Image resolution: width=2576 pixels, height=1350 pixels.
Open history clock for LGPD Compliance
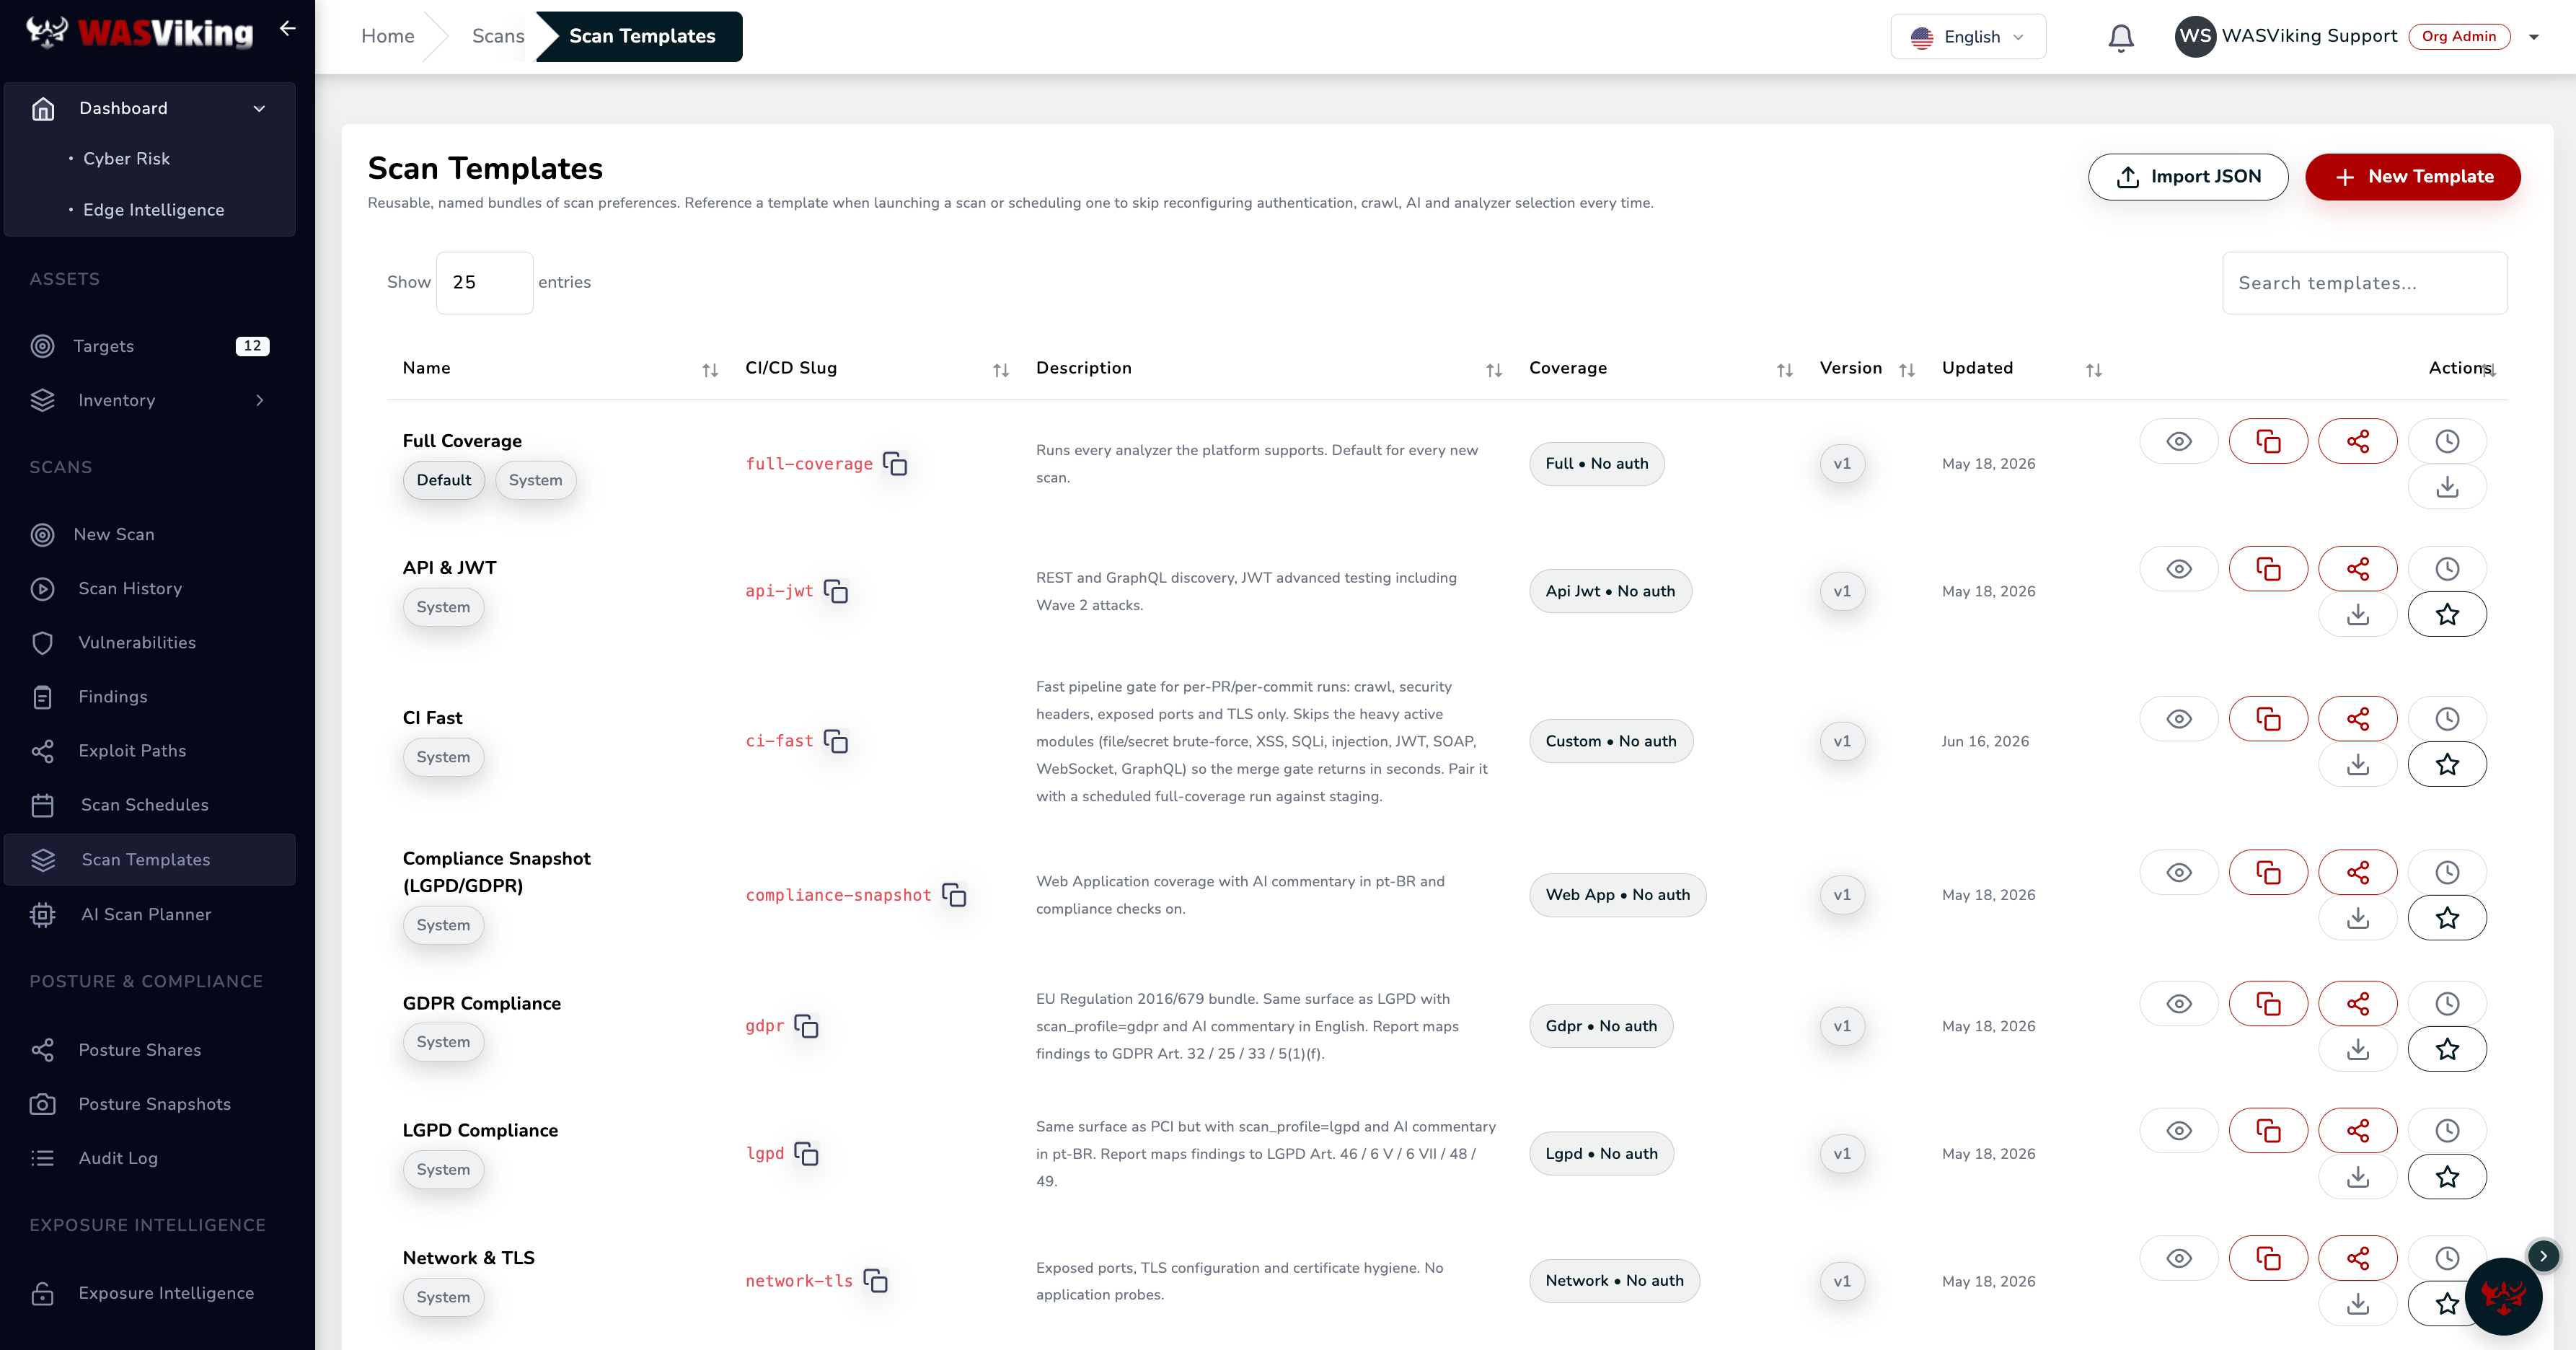[x=2447, y=1131]
